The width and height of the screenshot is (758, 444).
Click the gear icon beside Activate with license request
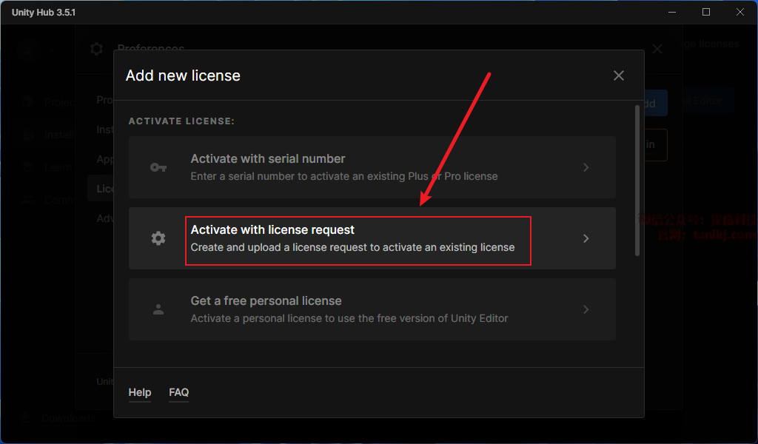pyautogui.click(x=158, y=238)
